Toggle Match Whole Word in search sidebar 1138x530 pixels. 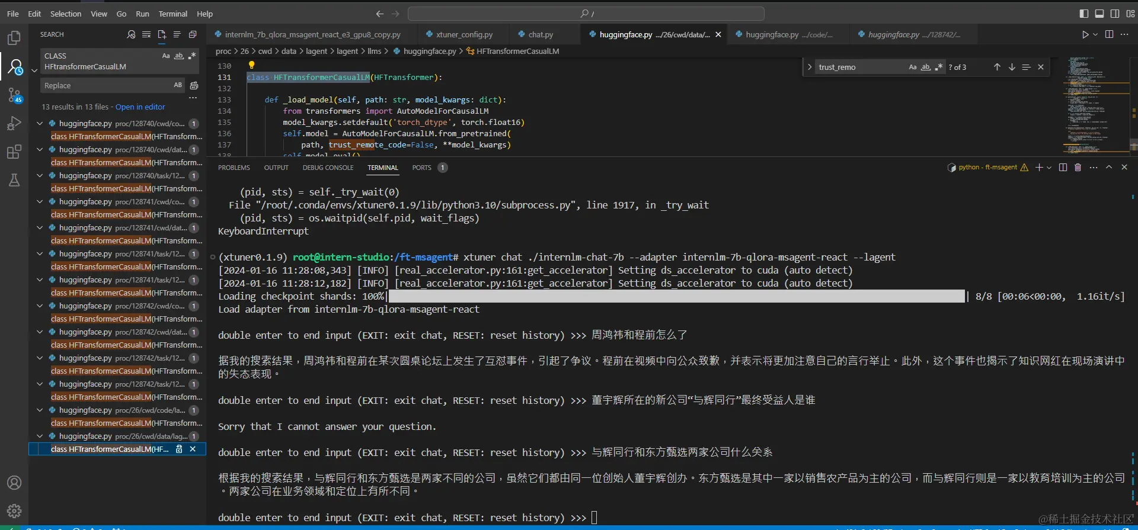coord(179,56)
